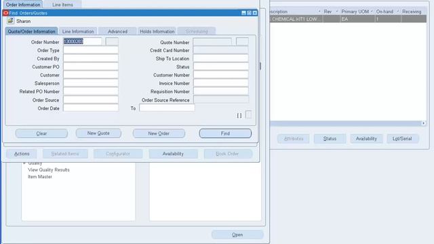Screen dimensions: 434x244
Task: Click the Book Order button
Action: [227, 154]
